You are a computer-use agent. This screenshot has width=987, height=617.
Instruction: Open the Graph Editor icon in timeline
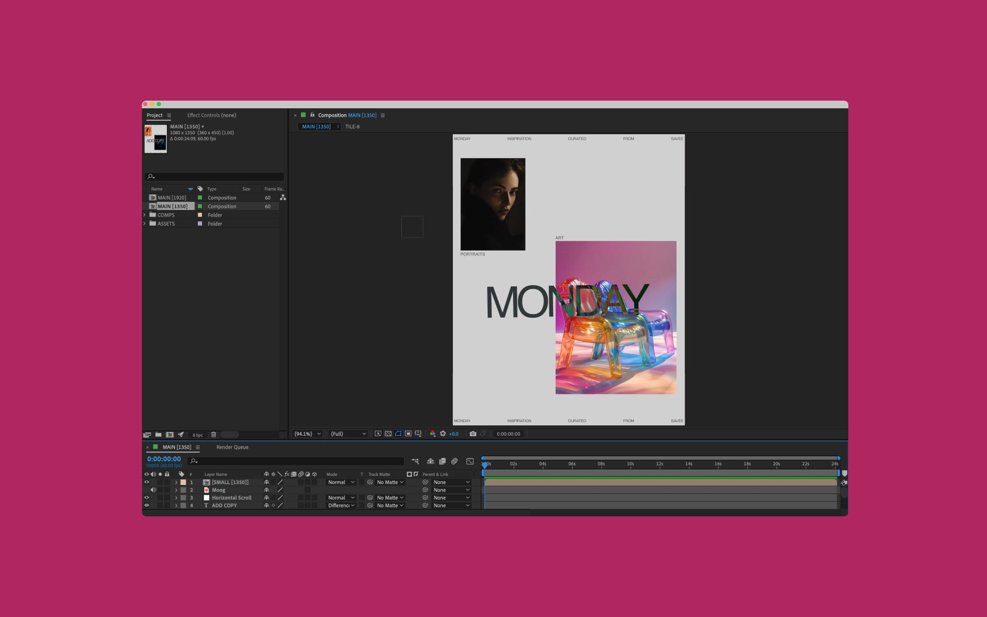[470, 461]
